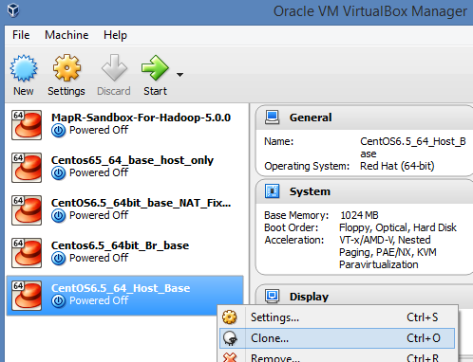Open the Machine menu
The image size is (473, 362).
click(66, 35)
